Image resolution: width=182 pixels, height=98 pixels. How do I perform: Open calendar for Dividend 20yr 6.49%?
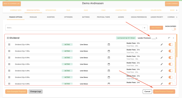pyautogui.click(x=109, y=71)
